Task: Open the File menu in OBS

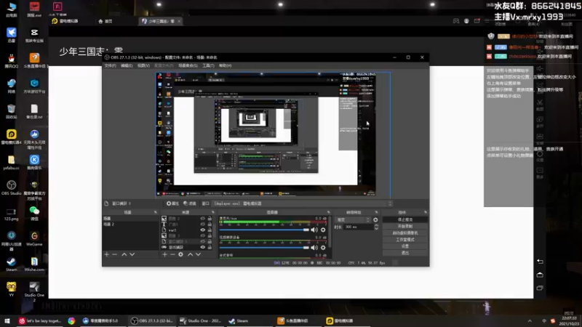Action: point(111,65)
